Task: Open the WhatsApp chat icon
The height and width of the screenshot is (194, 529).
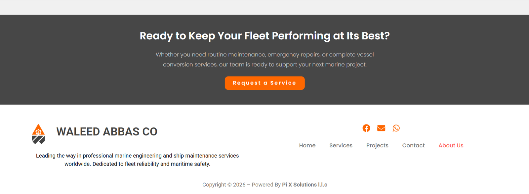Action: pyautogui.click(x=396, y=128)
